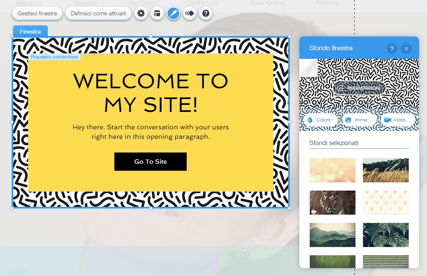Click Gestisci finestre button
This screenshot has width=427, height=276.
click(x=37, y=13)
